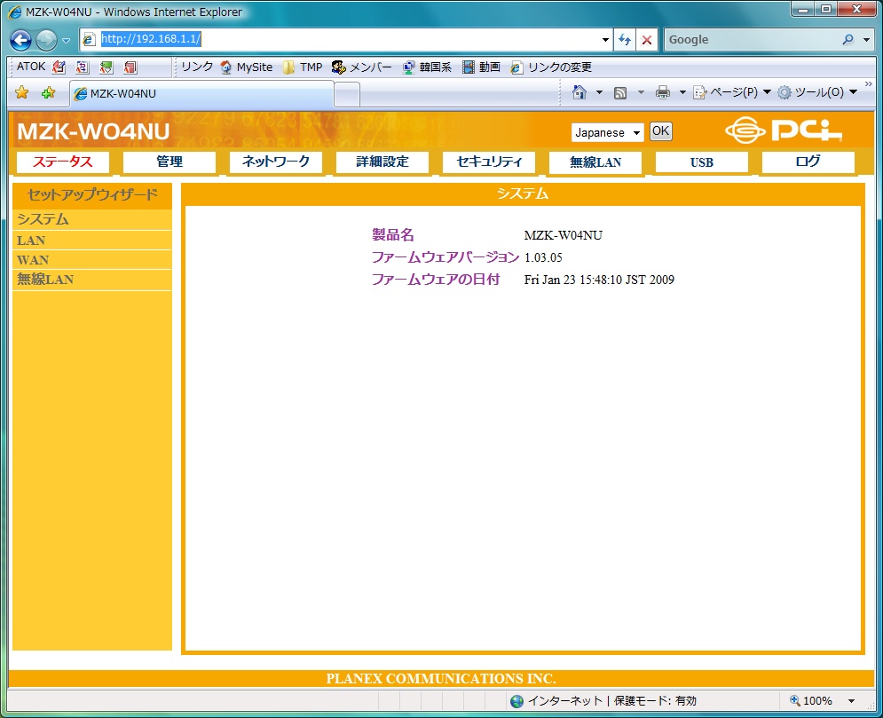Expand the zoom level dropdown arrow
The width and height of the screenshot is (883, 718).
coord(851,701)
